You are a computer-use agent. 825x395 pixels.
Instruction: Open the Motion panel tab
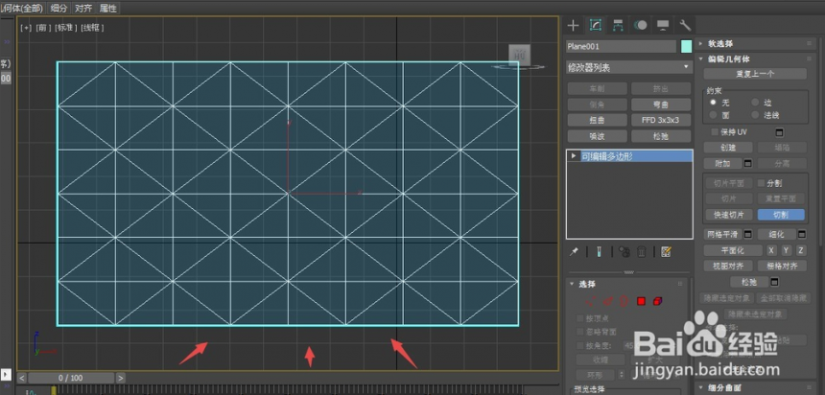640,25
